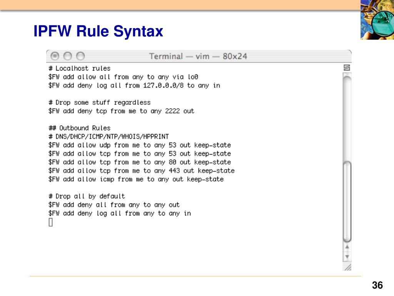The width and height of the screenshot is (394, 296).
Task: Click the '# DNS/DHCP/ICMP/NTP/WHOIS/HPPRINT' comment
Action: tap(109, 137)
